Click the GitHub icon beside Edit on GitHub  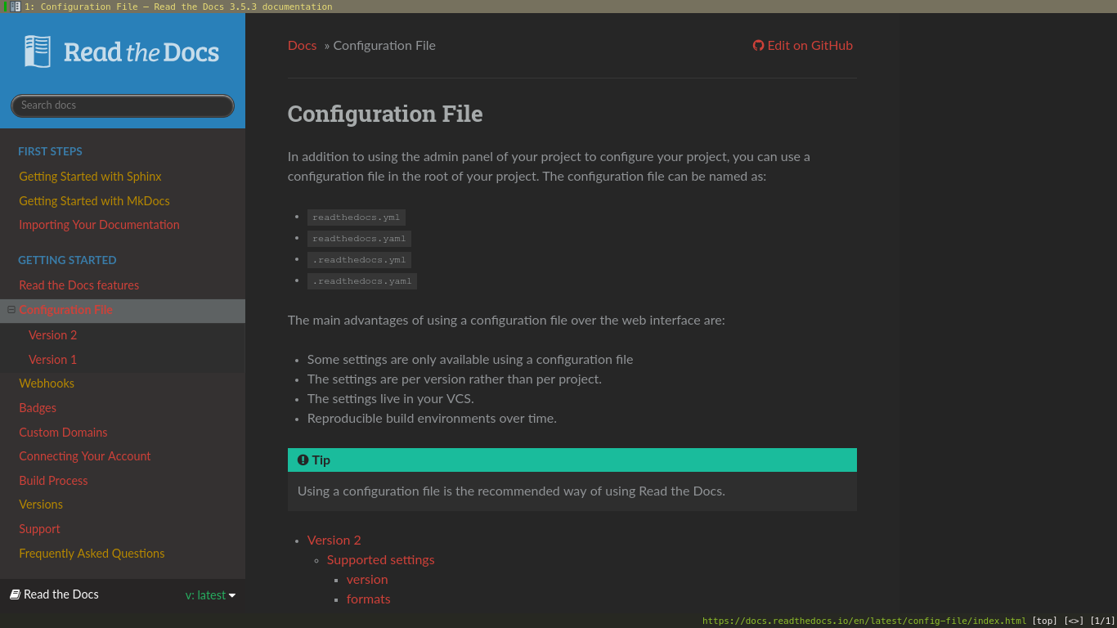758,46
